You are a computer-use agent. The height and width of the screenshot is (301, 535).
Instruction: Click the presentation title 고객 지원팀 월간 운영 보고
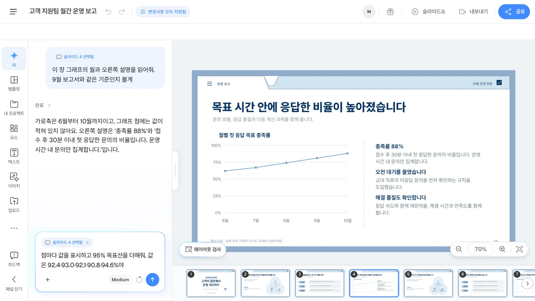63,11
